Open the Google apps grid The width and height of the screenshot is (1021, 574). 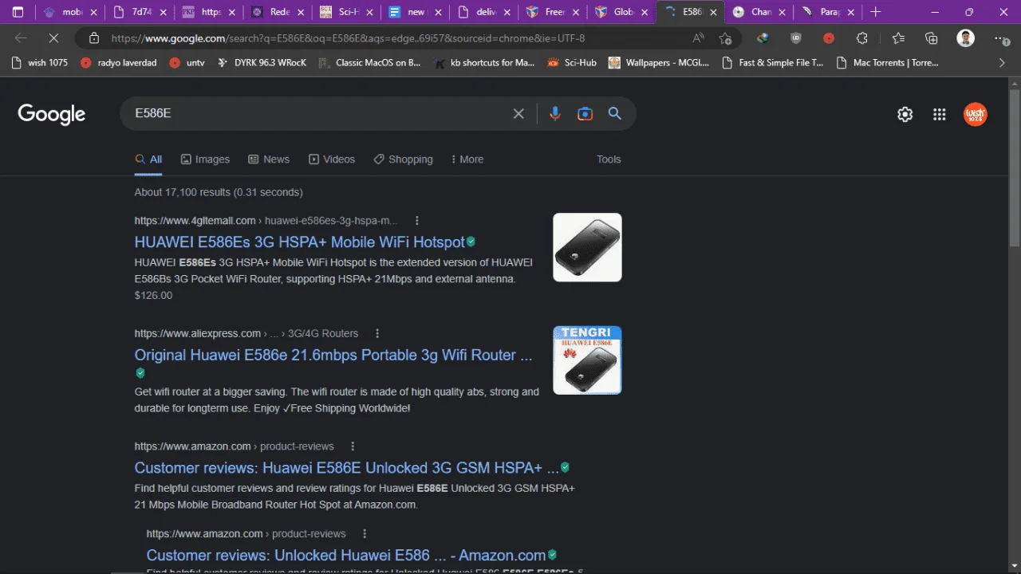[x=939, y=114]
